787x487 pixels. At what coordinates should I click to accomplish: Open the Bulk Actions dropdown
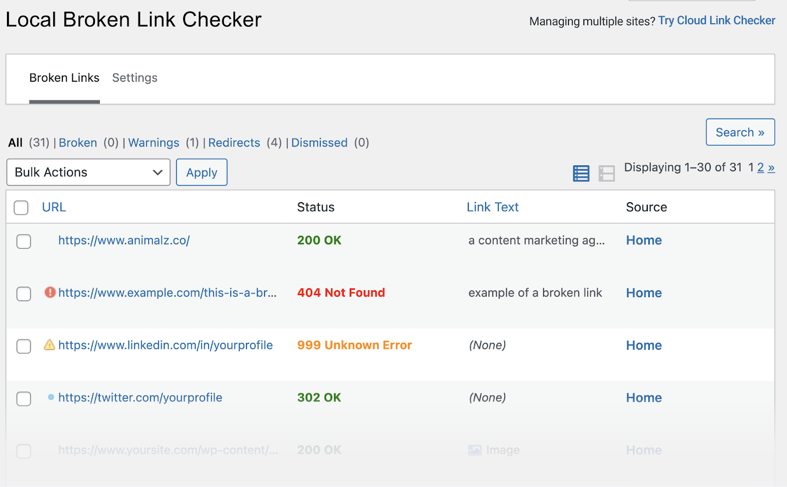(88, 172)
